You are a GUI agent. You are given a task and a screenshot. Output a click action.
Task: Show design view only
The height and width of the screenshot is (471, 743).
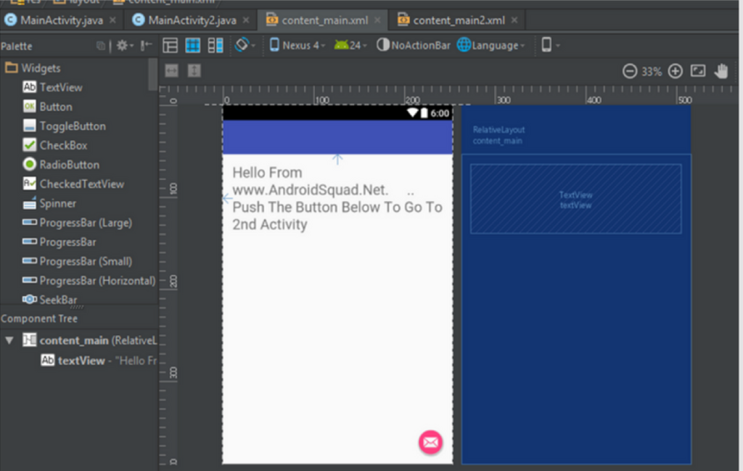[170, 46]
